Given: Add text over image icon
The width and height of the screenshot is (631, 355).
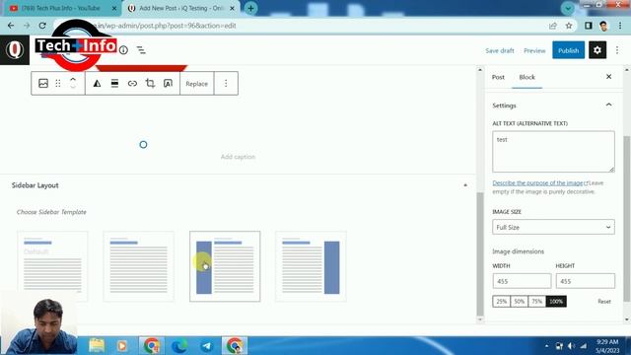Looking at the screenshot, I should pos(168,83).
